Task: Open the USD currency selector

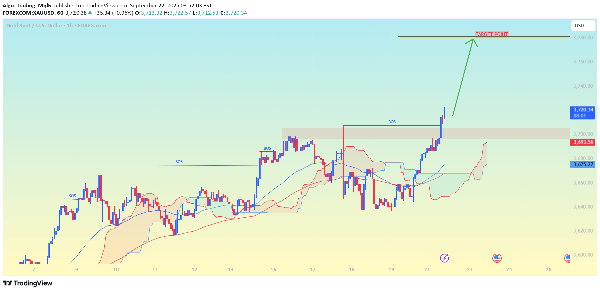Action: pos(583,26)
